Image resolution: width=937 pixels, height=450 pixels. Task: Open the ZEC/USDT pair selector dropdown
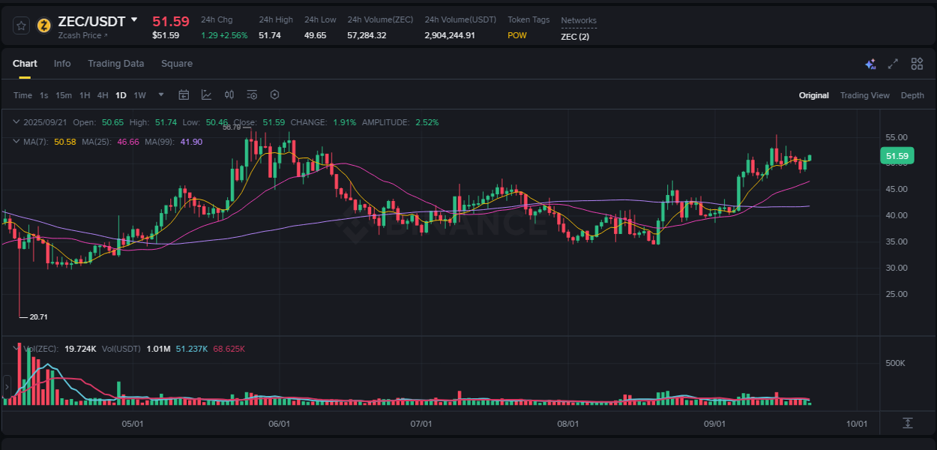tap(135, 22)
